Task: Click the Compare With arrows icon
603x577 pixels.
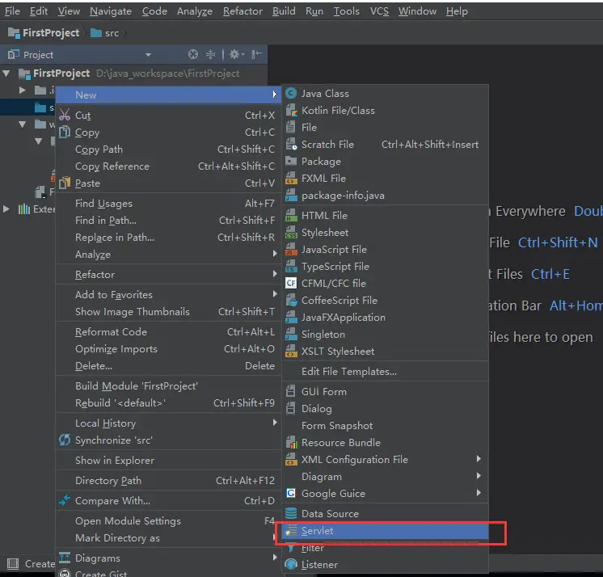Action: pyautogui.click(x=65, y=500)
